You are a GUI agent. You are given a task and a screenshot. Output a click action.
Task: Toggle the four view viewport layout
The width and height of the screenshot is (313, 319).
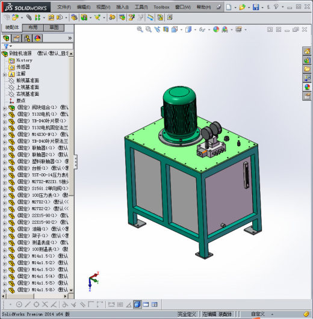point(155,305)
